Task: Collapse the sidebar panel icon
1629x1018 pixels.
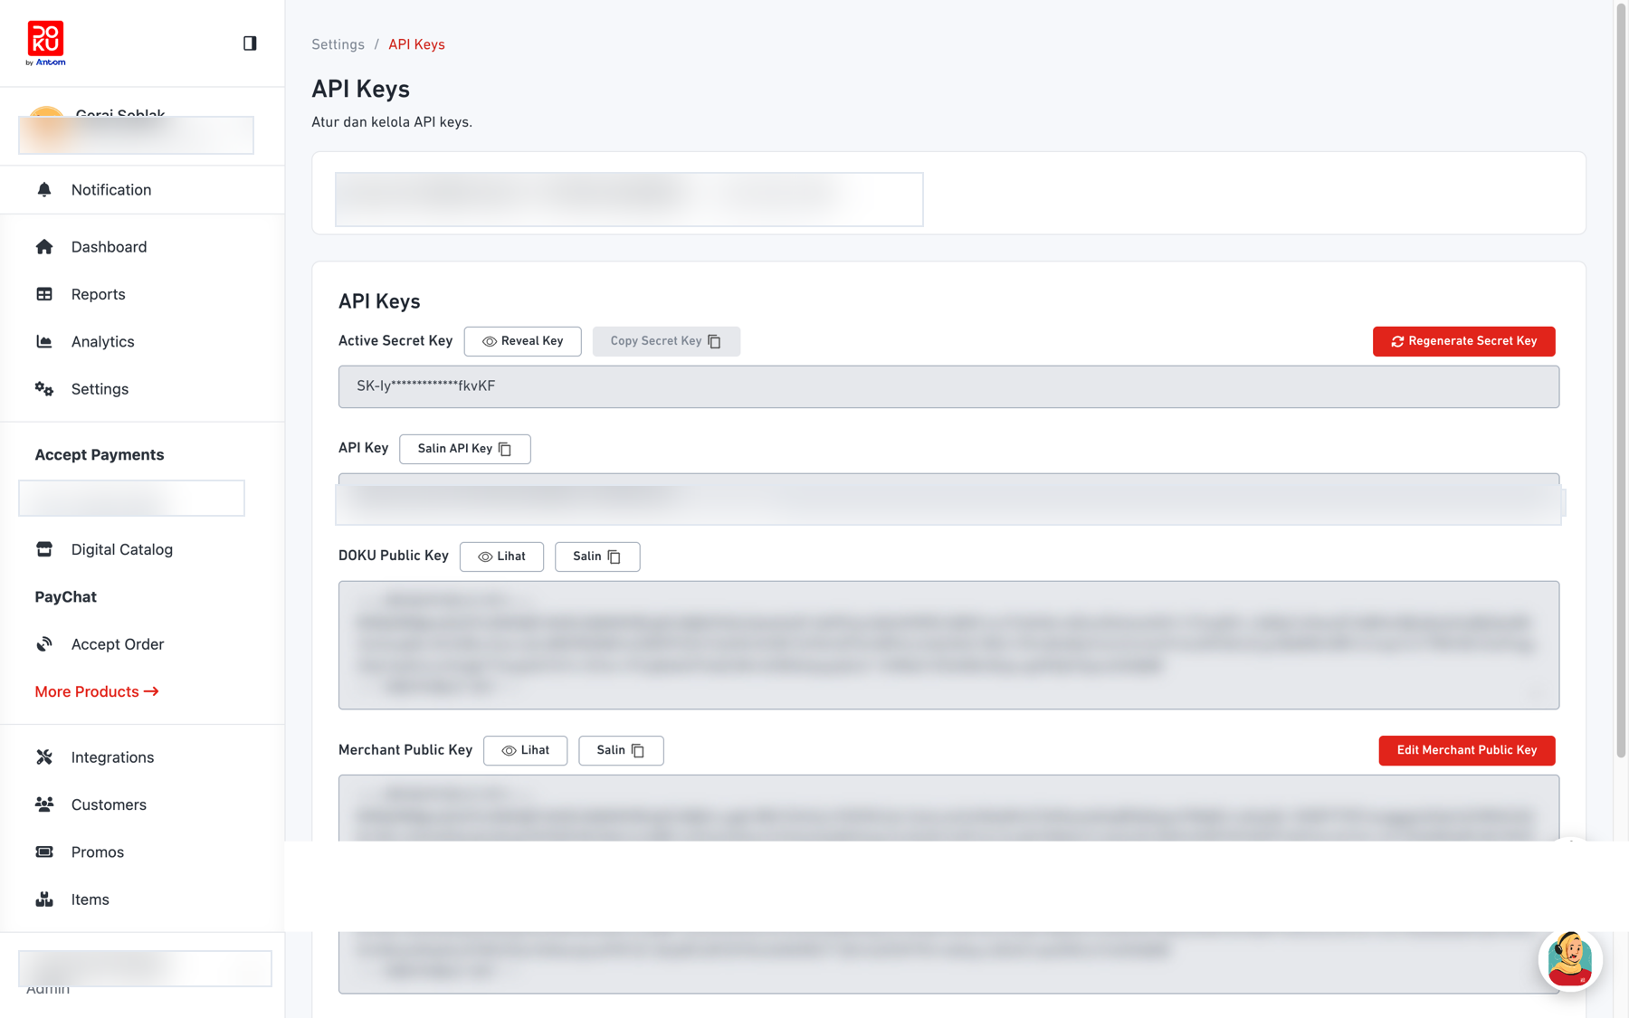Action: point(250,43)
